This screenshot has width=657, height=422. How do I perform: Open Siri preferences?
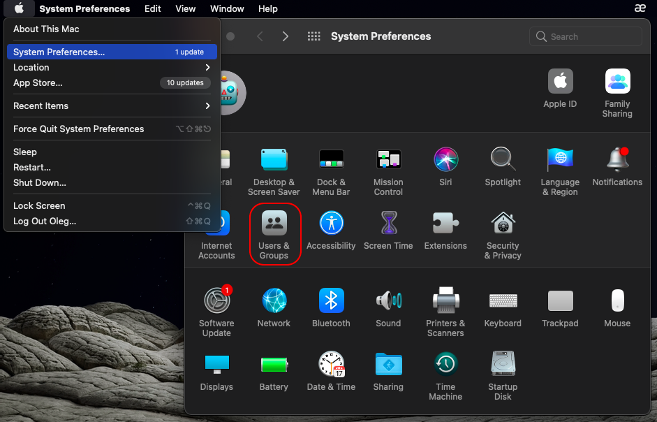tap(445, 167)
